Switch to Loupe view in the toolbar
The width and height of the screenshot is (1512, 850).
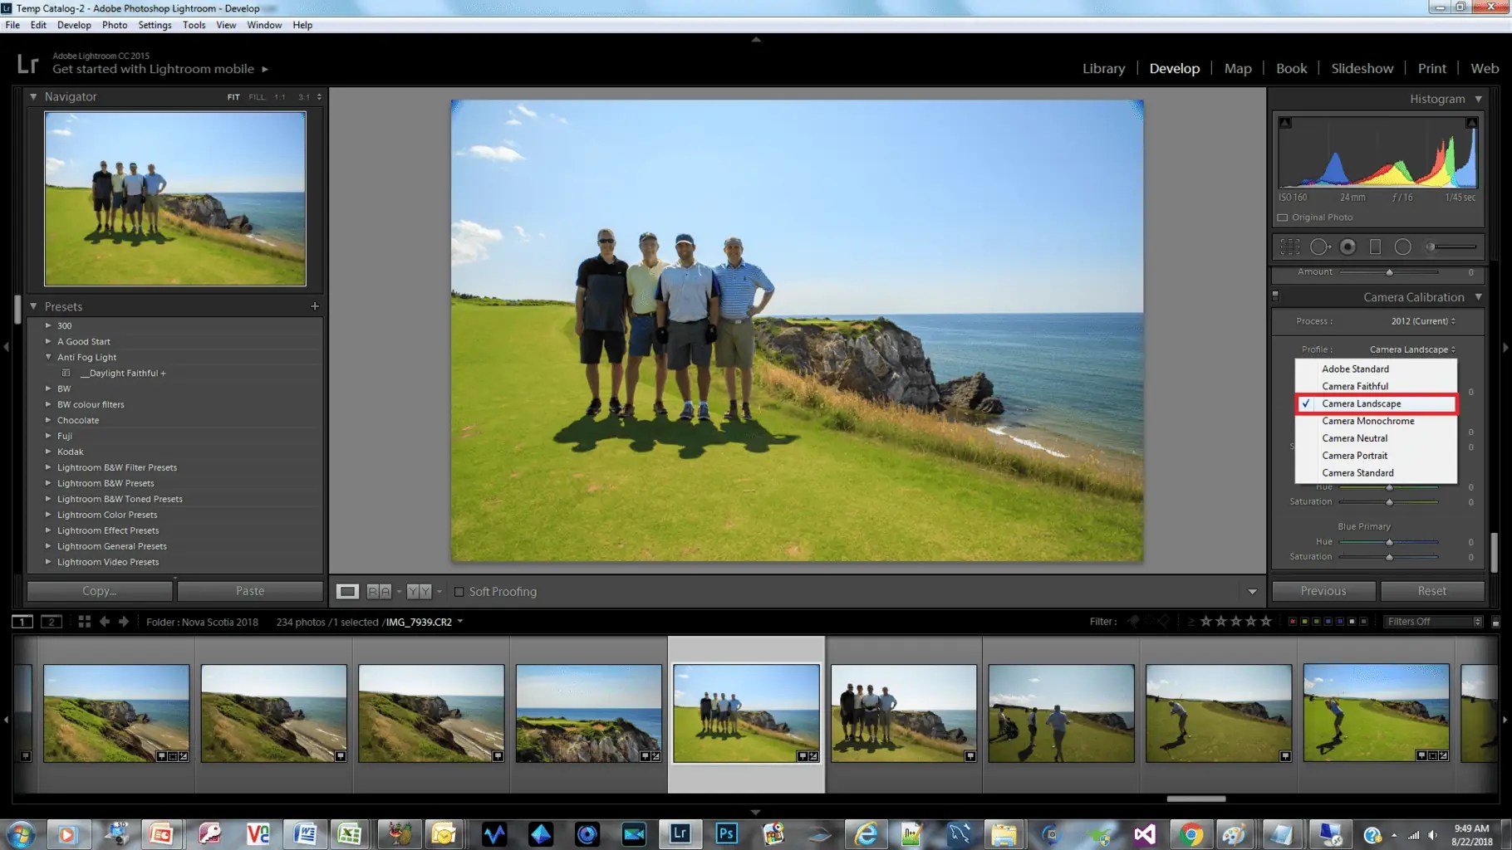point(347,591)
